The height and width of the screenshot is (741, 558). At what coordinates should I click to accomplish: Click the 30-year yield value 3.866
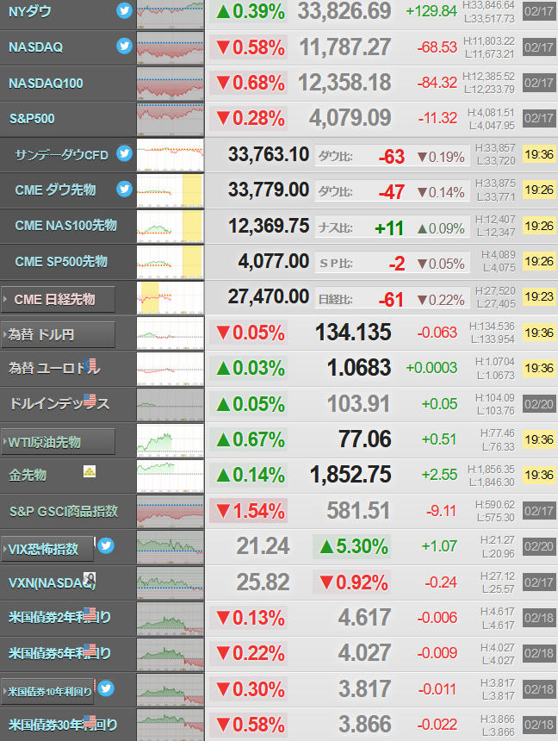365,725
